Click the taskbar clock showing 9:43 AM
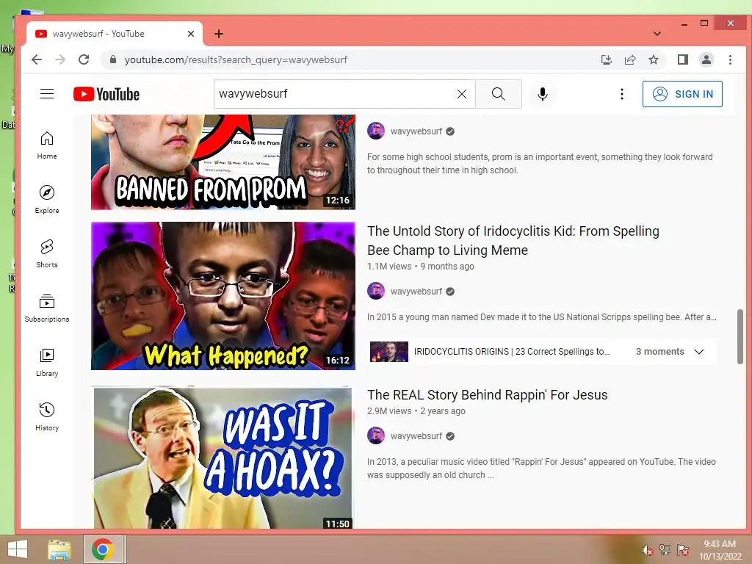The width and height of the screenshot is (752, 564). (720, 550)
